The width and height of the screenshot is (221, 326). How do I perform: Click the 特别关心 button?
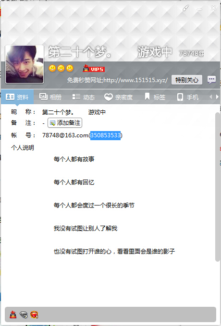pos(187,80)
